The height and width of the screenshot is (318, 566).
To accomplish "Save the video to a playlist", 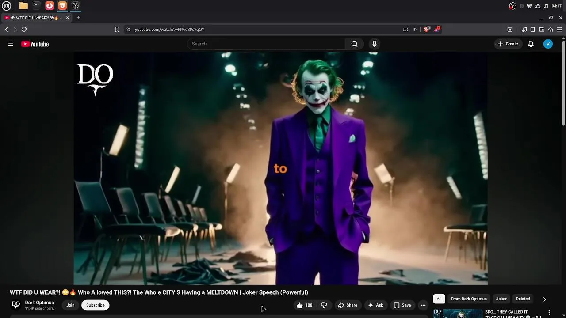I will click(402, 305).
